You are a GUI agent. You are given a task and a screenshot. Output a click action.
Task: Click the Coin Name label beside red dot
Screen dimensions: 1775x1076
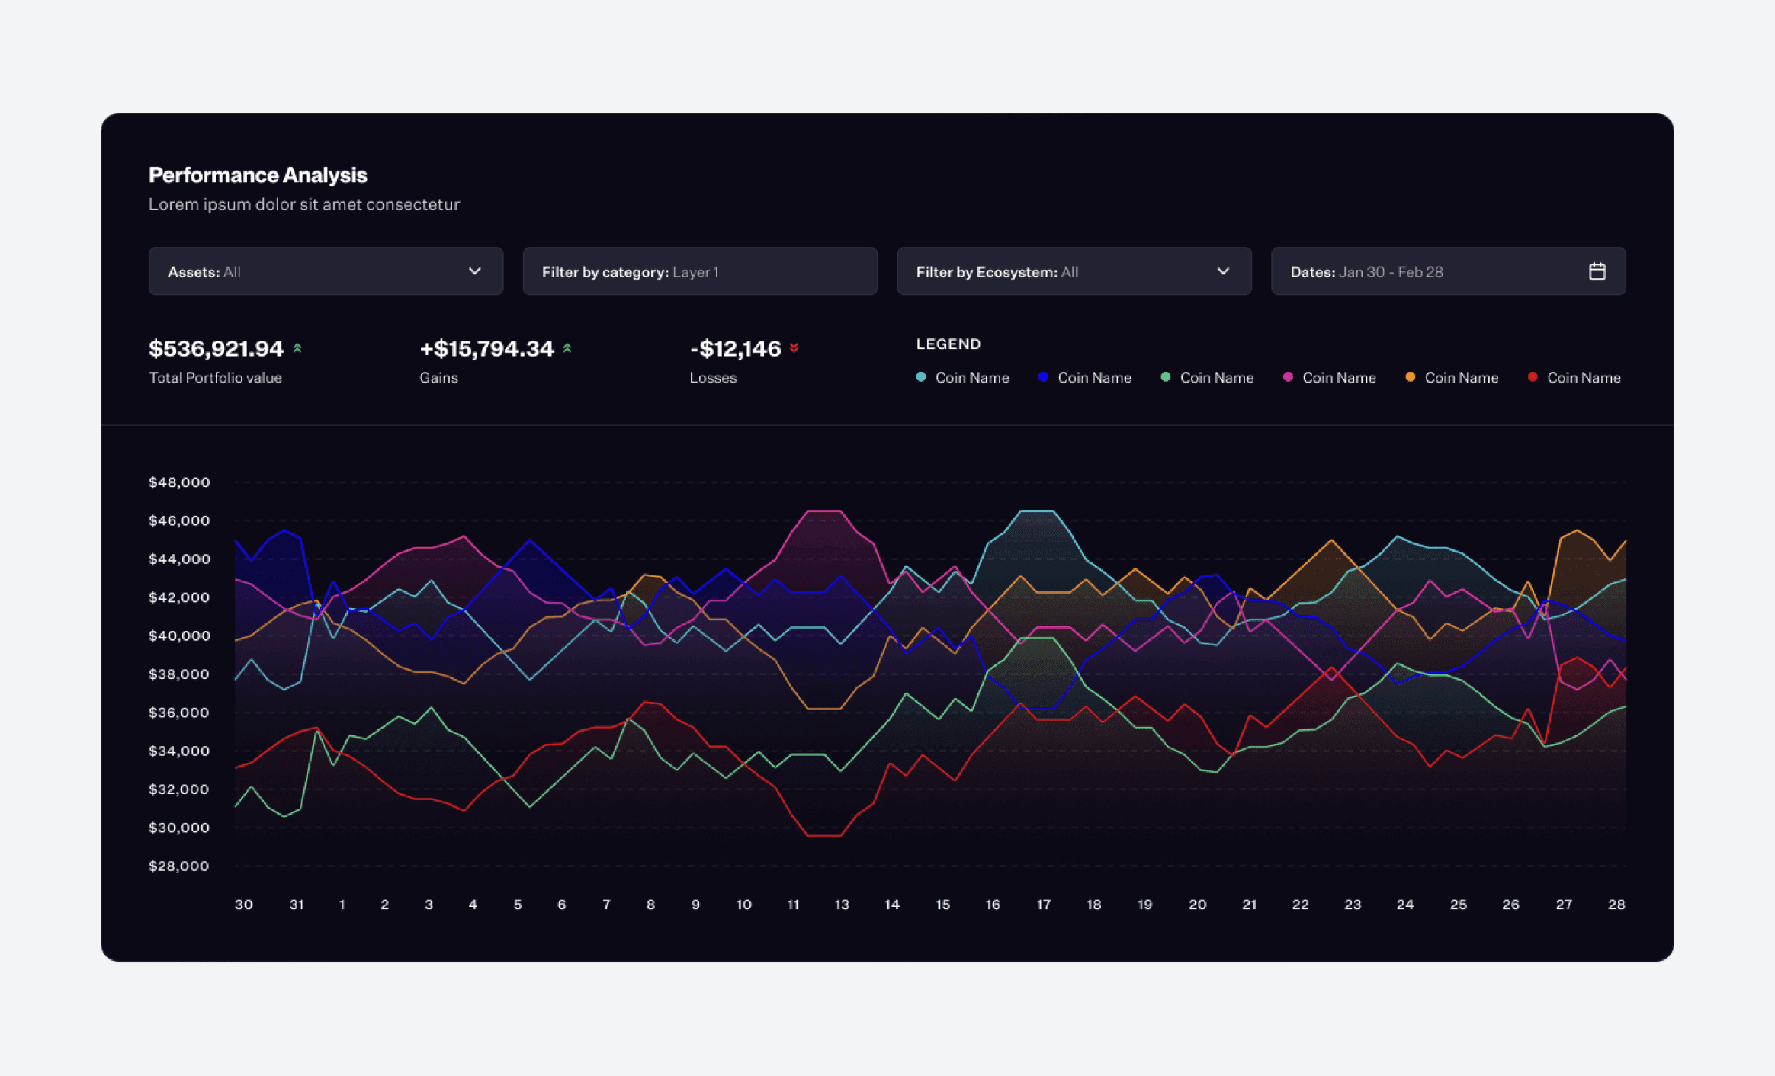click(x=1584, y=378)
